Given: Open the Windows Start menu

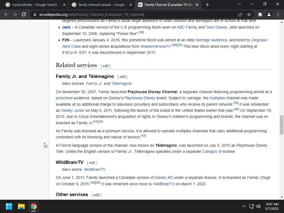Looking at the screenshot, I should click(x=9, y=206).
